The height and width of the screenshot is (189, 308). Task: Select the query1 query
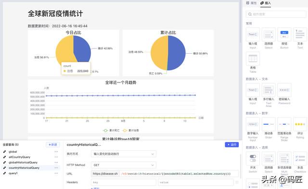13,173
